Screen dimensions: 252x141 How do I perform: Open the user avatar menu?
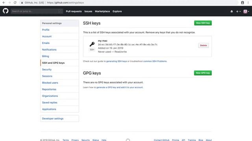pyautogui.click(x=246, y=11)
